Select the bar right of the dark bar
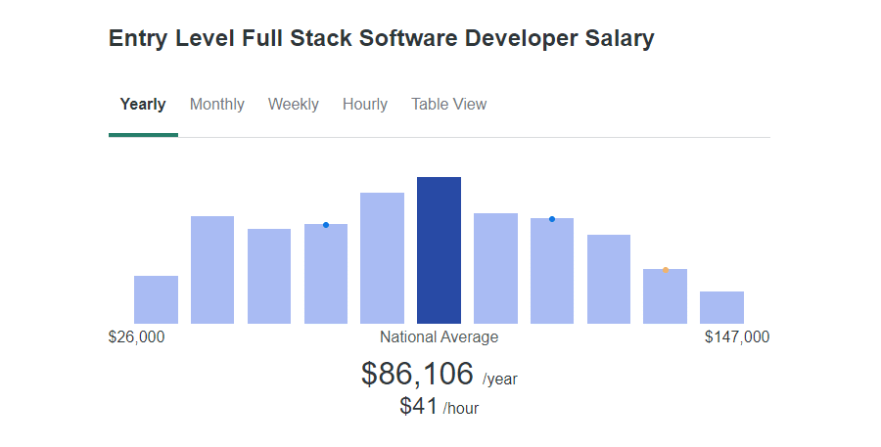The height and width of the screenshot is (447, 881). coord(495,268)
